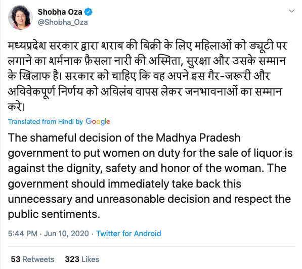
Task: Open the tweet options chevron menu
Action: coord(291,11)
